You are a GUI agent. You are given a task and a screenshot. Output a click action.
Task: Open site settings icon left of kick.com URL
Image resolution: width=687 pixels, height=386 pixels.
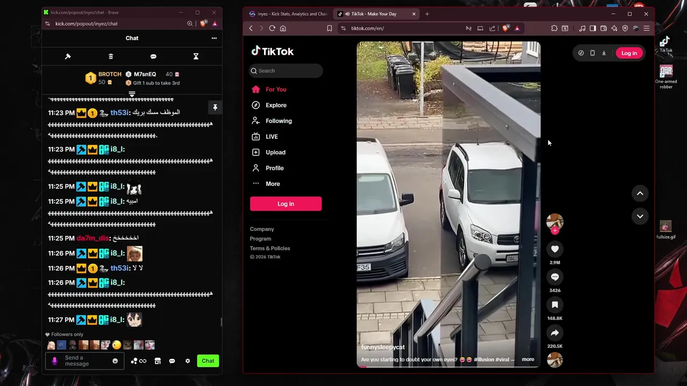(x=48, y=24)
